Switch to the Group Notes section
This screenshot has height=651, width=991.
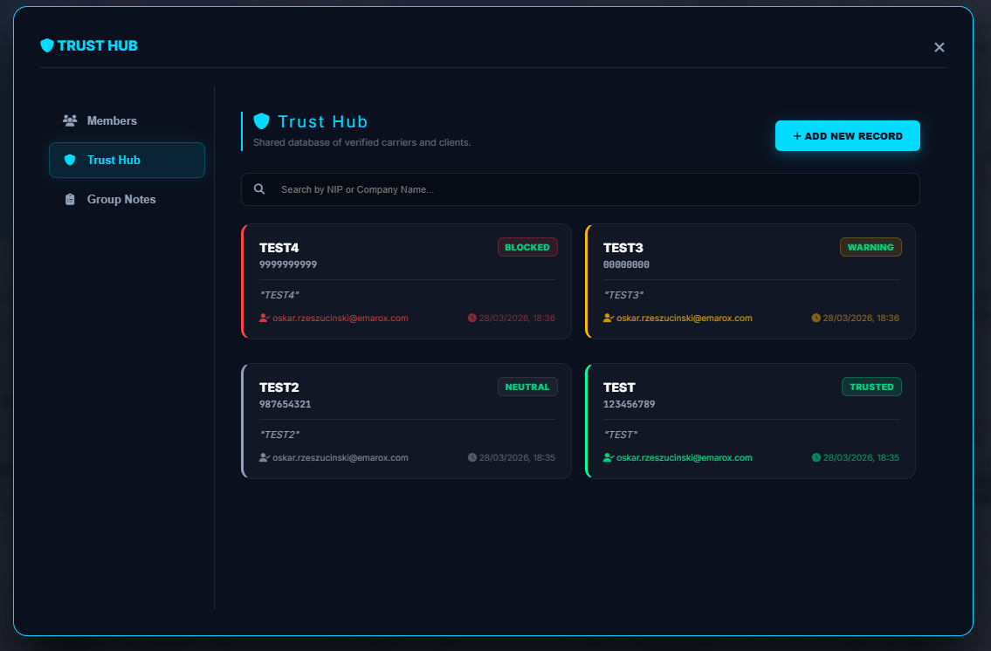click(121, 199)
